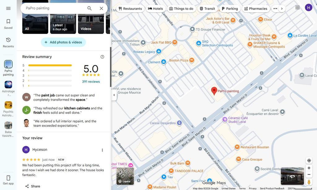Select Transit category chip
317x190 pixels.
pyautogui.click(x=207, y=9)
